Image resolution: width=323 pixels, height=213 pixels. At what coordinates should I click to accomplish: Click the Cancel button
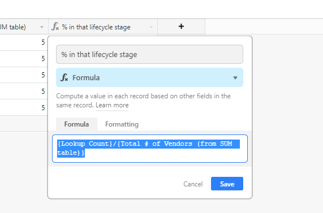193,184
